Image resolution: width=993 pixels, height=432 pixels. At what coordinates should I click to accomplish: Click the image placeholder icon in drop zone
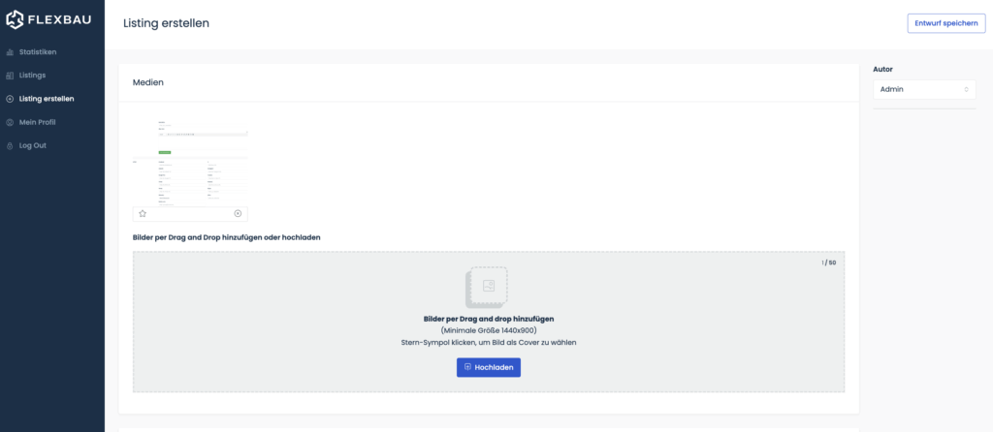(488, 287)
